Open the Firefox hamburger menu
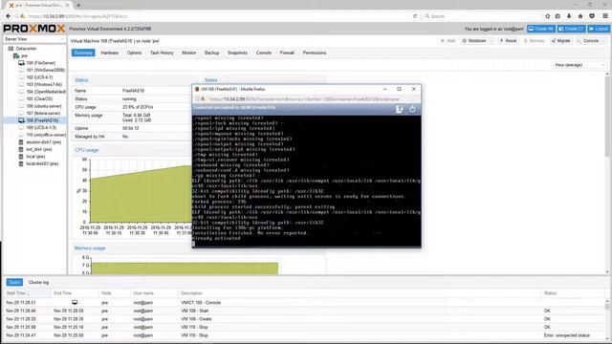 [x=605, y=16]
